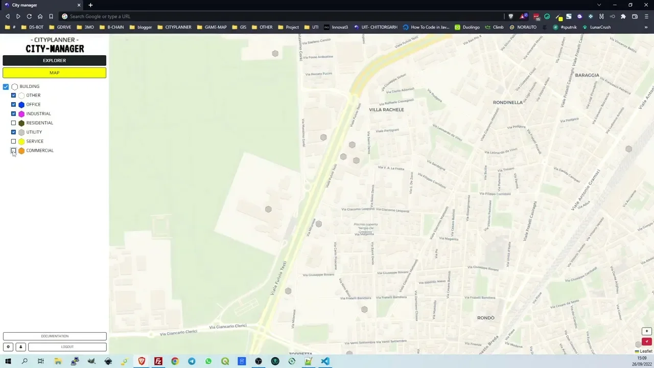654x368 pixels.
Task: Open the CITYPLANNER bookmarks folder
Action: (x=174, y=27)
